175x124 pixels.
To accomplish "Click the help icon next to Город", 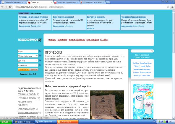I will [x=40, y=51].
